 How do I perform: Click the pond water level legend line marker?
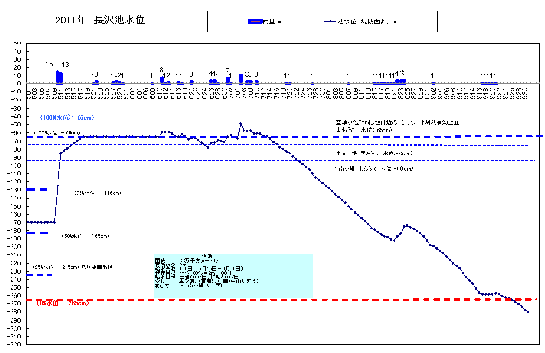click(x=331, y=22)
